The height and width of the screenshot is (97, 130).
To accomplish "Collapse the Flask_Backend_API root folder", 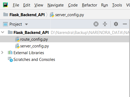I will (3, 32).
